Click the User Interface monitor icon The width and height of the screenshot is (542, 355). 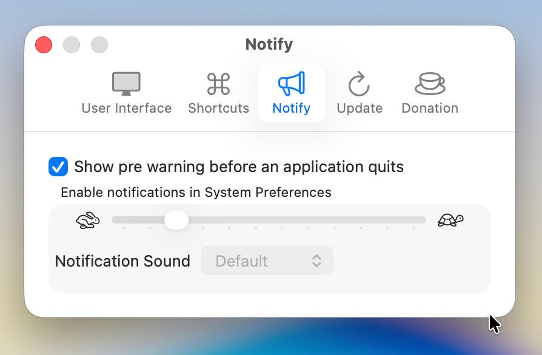126,84
